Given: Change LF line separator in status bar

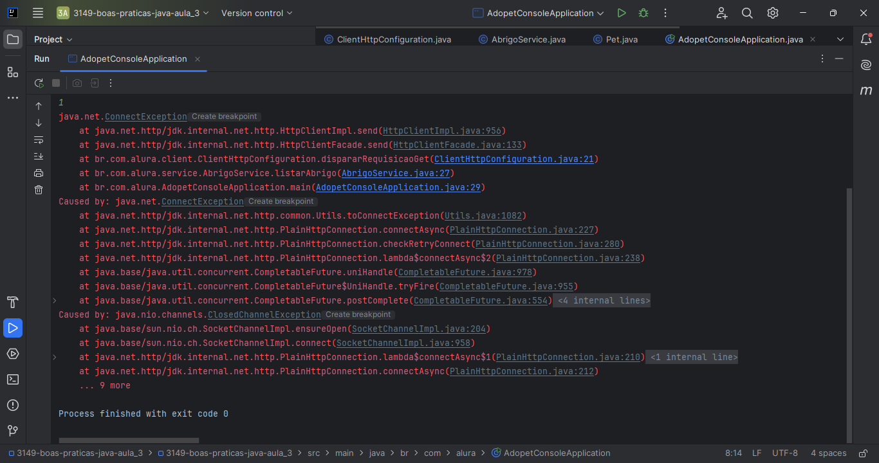Looking at the screenshot, I should click(757, 453).
